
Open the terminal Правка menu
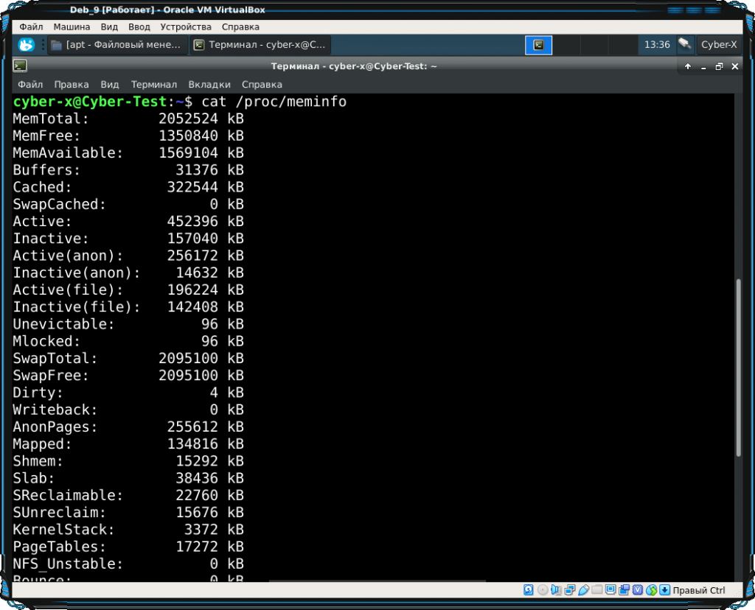72,84
